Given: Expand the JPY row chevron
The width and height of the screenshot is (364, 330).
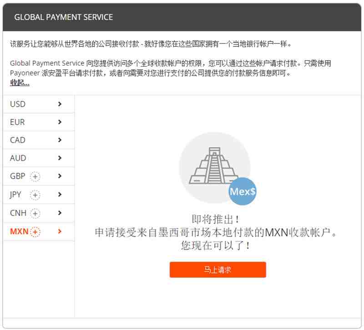Looking at the screenshot, I should pos(60,194).
